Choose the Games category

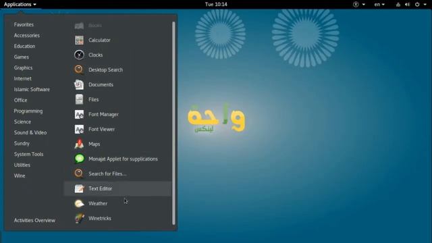[x=22, y=57]
